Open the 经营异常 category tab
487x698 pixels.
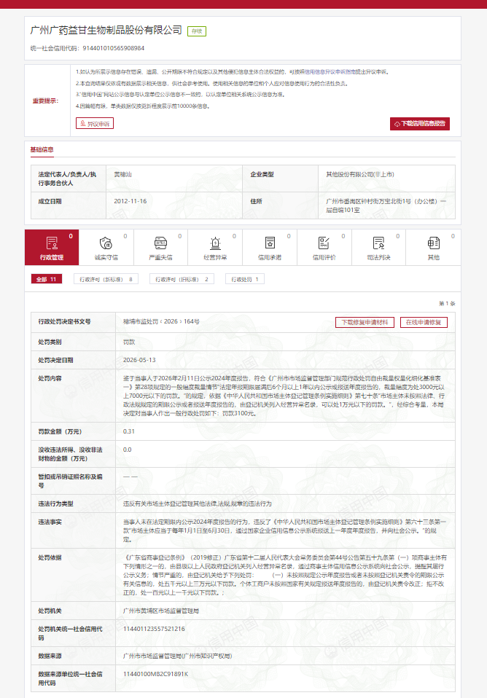tap(215, 248)
